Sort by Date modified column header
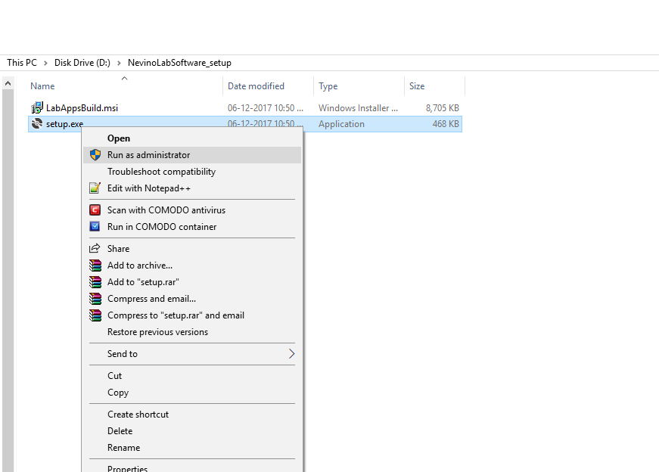The width and height of the screenshot is (659, 472). [x=256, y=86]
